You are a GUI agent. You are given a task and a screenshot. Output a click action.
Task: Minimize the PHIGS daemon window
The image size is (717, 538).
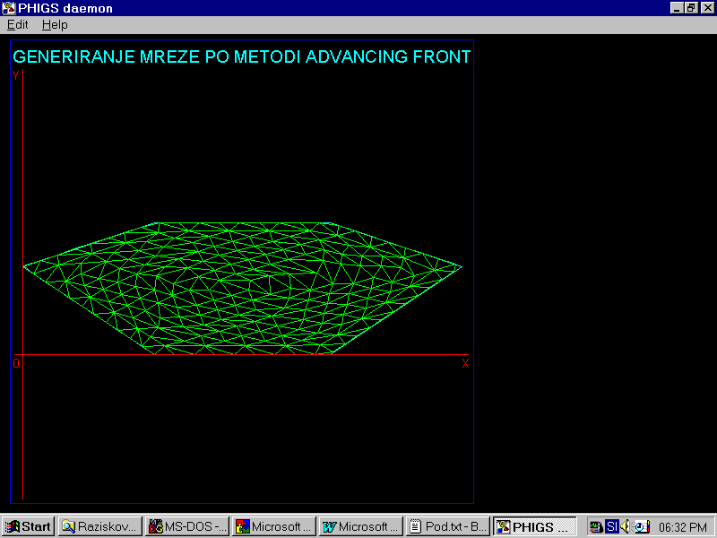[677, 8]
